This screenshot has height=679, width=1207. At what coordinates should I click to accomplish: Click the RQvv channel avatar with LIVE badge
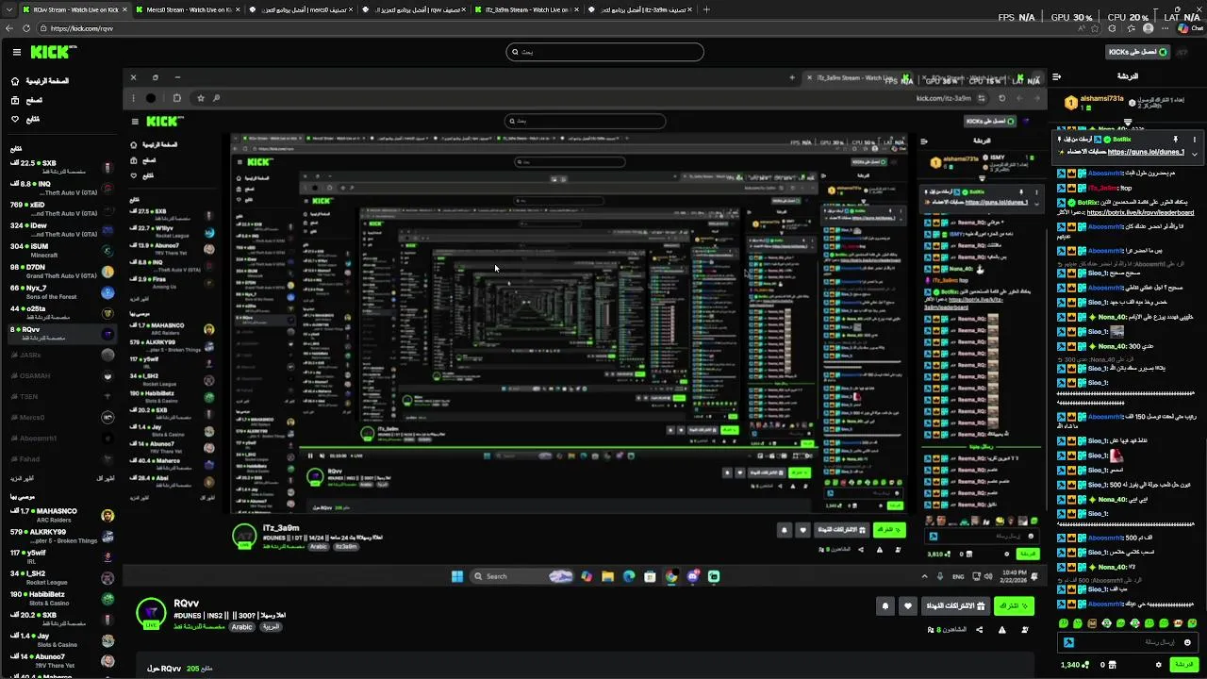point(151,613)
